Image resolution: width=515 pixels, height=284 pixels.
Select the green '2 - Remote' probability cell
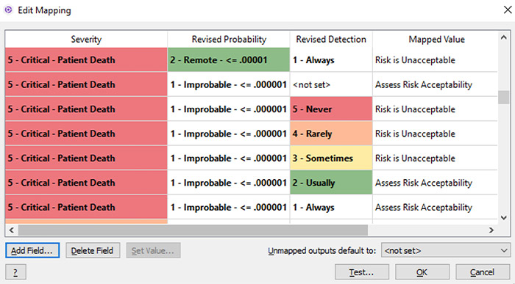229,59
